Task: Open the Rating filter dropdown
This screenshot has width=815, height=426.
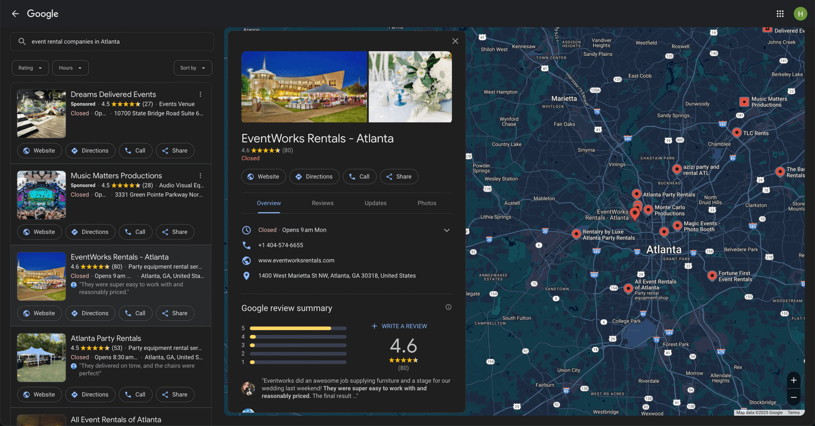Action: (31, 68)
